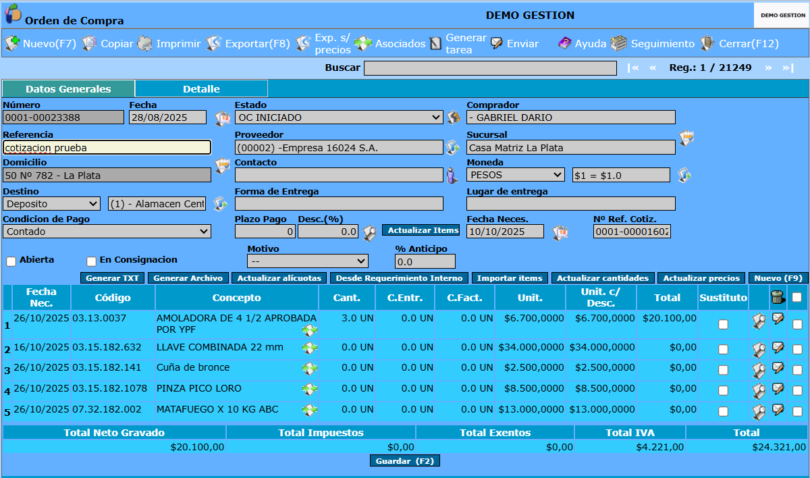Click the detail icon in PINZA PICO LORO row
The width and height of the screenshot is (810, 478).
[759, 391]
